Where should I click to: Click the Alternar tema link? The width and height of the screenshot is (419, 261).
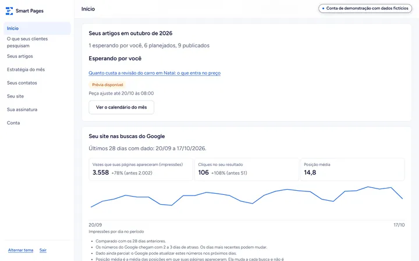(20, 250)
